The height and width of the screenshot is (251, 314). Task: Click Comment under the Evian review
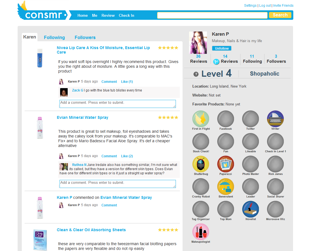coord(109,156)
